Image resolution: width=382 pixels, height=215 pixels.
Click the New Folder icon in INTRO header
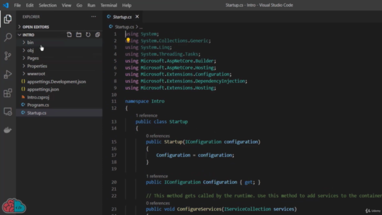click(x=79, y=35)
